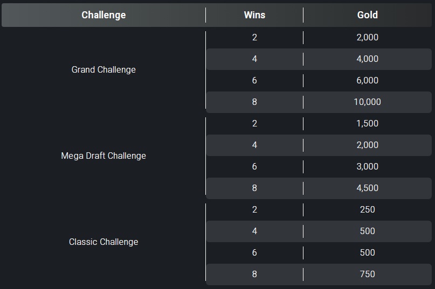Click the Challenge column header

click(103, 15)
